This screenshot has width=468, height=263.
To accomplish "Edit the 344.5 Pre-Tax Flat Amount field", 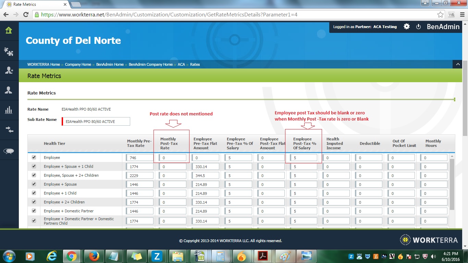I will click(206, 175).
